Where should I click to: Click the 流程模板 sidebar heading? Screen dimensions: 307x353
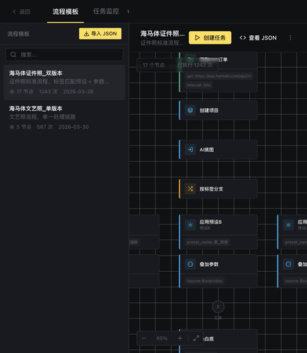18,34
